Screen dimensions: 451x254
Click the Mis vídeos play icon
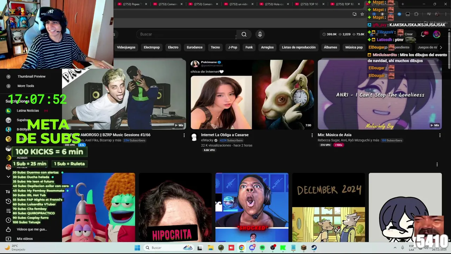8,239
